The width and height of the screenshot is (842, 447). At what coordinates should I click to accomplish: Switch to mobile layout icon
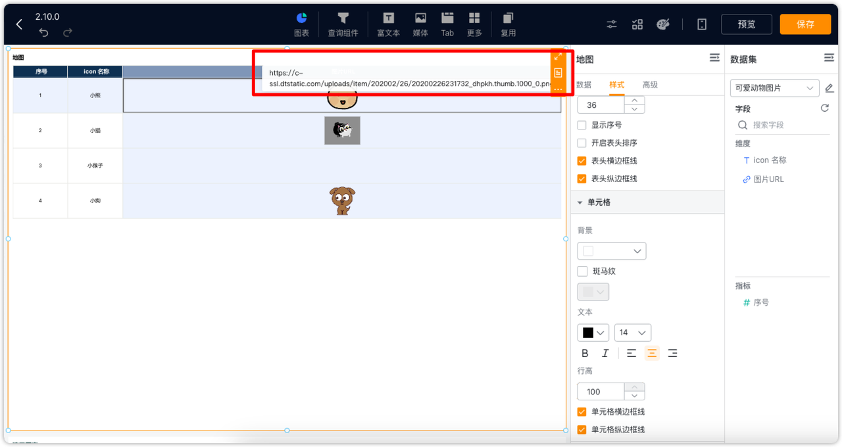click(x=702, y=24)
